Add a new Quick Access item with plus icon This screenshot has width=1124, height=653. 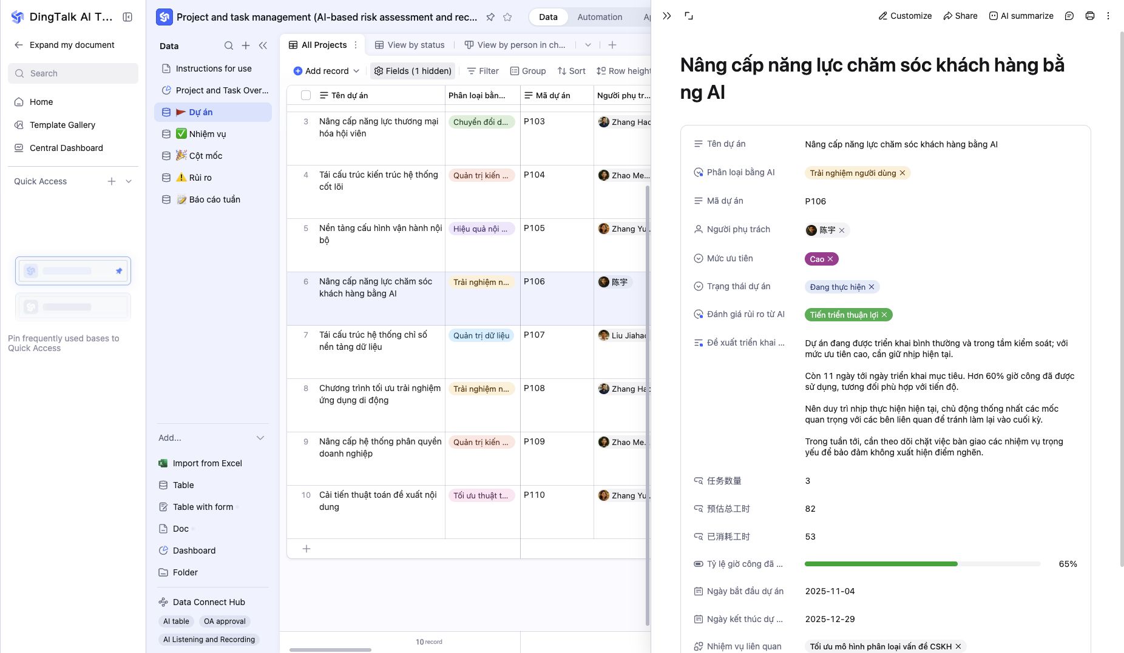point(112,181)
